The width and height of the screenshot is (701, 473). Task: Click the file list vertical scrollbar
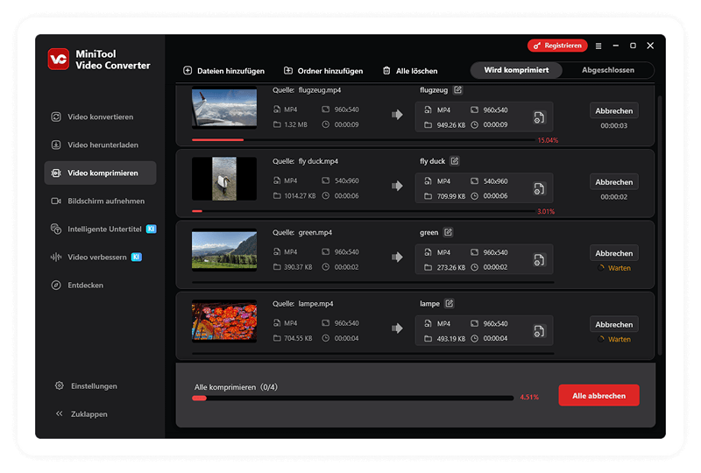(660, 223)
